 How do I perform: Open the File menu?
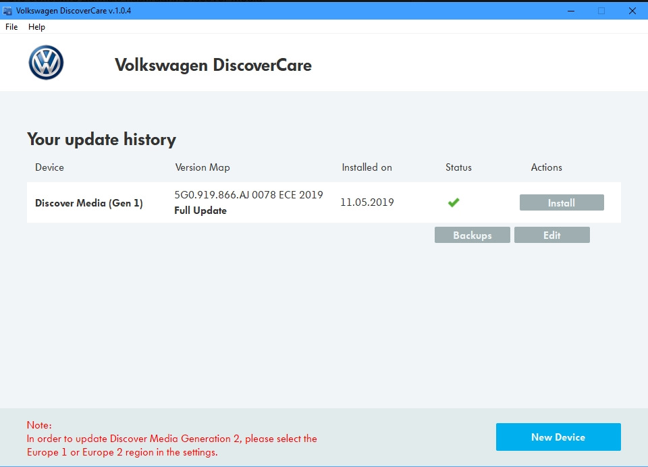pos(11,27)
